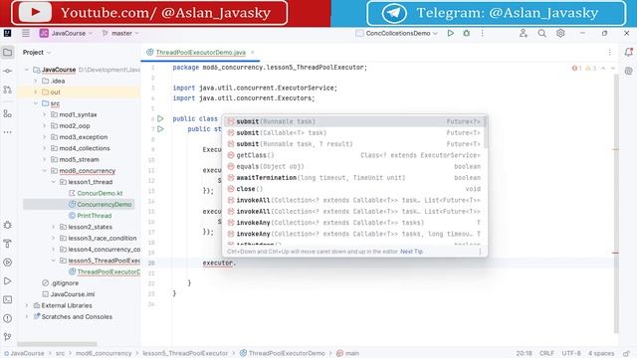Open the AI assistant sidebar icon

[x=628, y=71]
